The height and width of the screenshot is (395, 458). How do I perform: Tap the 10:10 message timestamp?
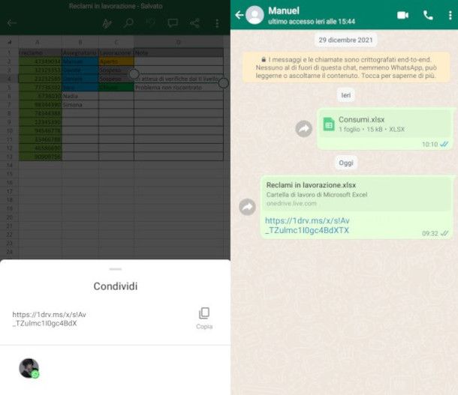429,145
